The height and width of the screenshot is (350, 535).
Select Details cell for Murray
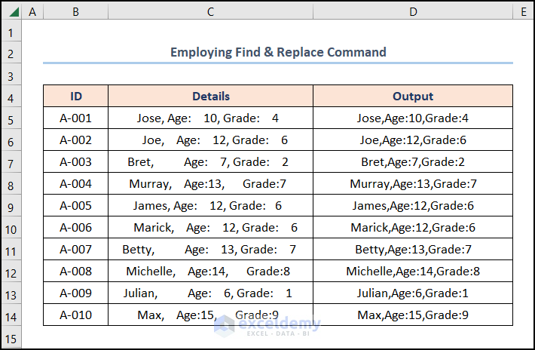[211, 184]
